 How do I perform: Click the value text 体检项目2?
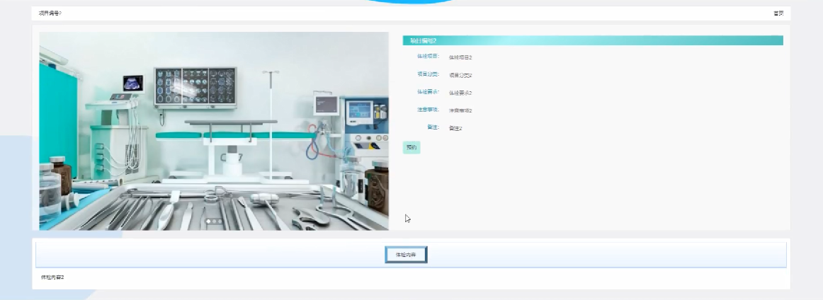(460, 57)
